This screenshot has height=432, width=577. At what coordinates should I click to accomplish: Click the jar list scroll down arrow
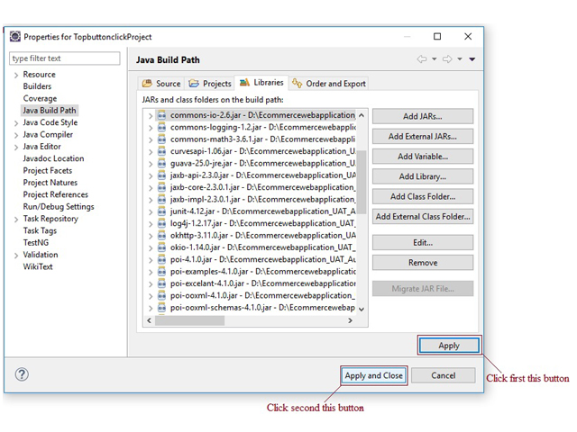(x=362, y=310)
